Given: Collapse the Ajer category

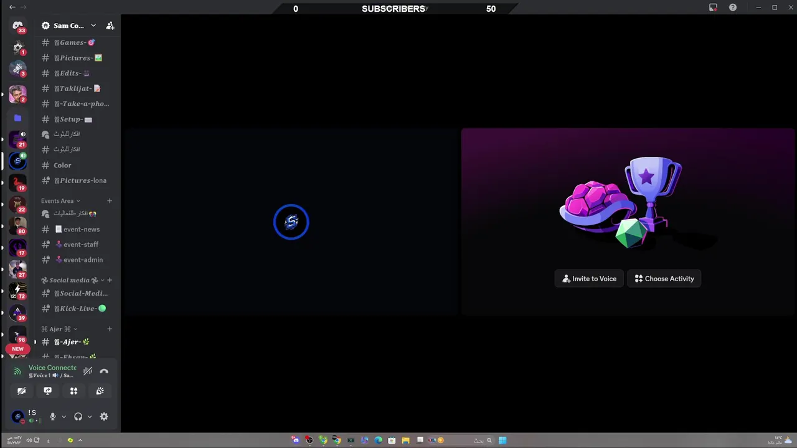Looking at the screenshot, I should point(59,329).
